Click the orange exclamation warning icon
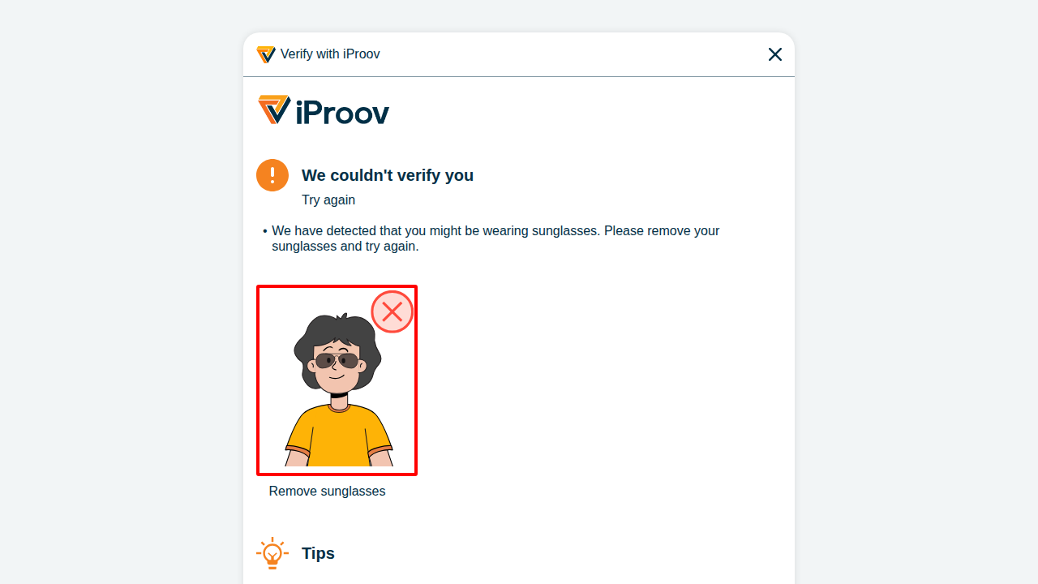Screen dimensions: 1038x584 pyautogui.click(x=272, y=175)
